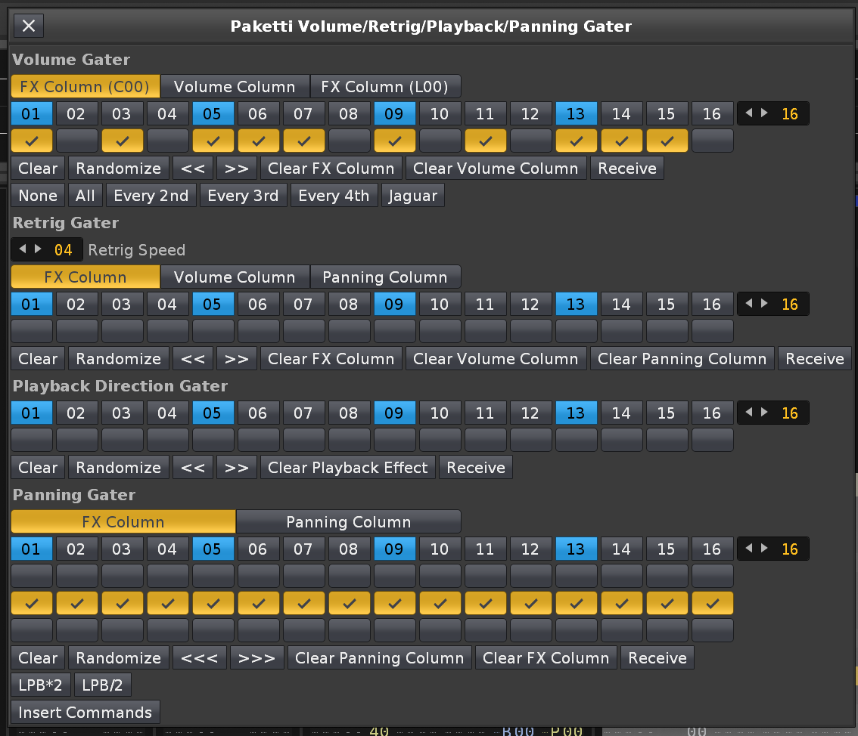Shift Retrig Gater pattern left with <<
Screen dimensions: 858x736
pos(193,359)
